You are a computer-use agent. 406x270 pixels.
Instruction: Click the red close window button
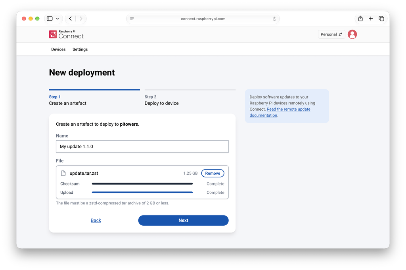point(24,19)
